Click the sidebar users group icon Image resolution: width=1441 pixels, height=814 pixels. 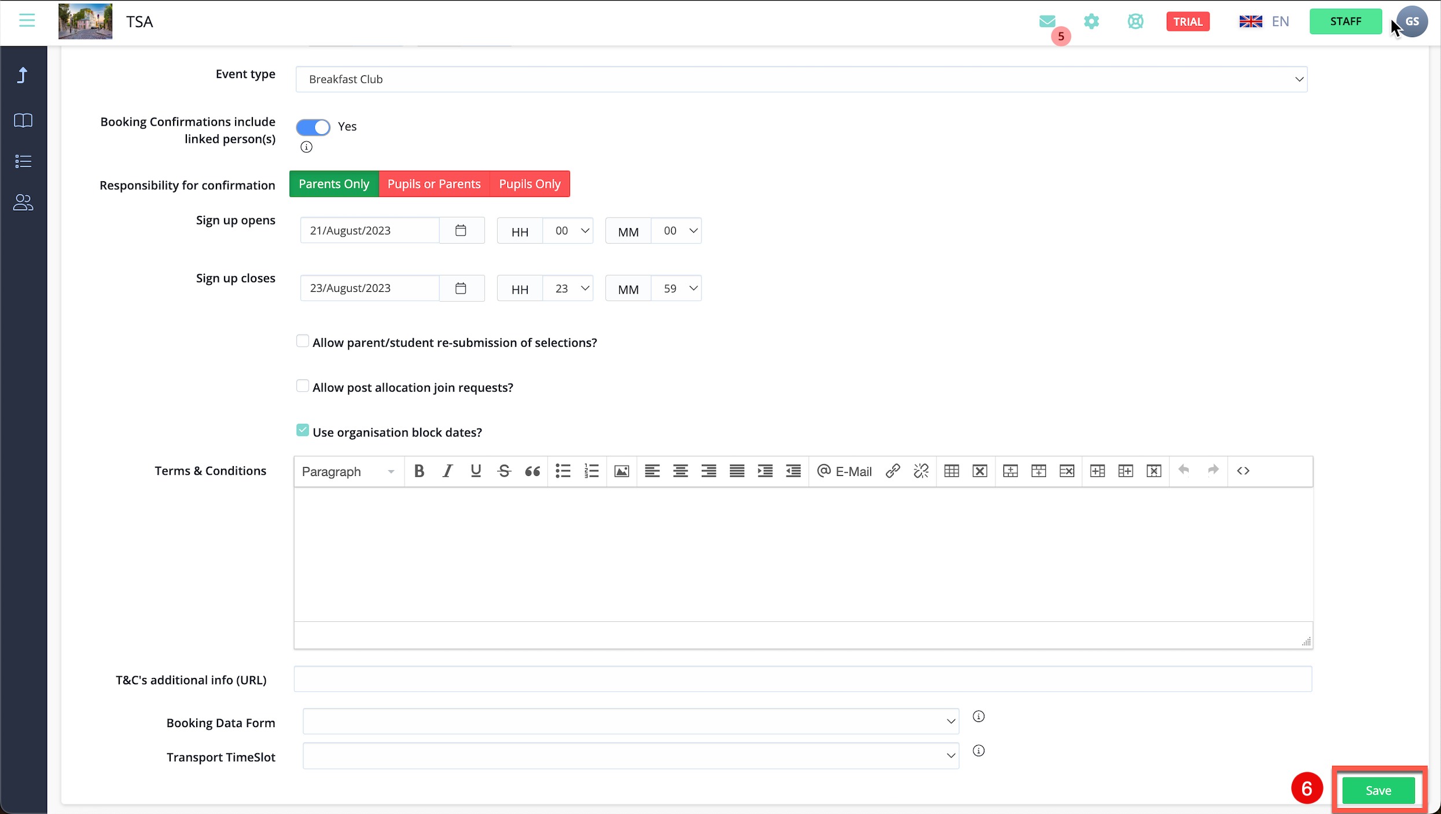point(23,203)
